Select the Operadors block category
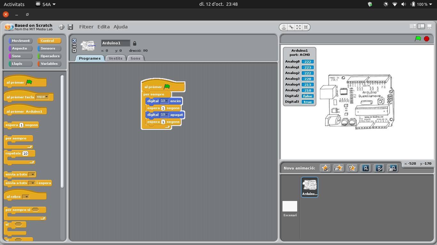 [50, 56]
